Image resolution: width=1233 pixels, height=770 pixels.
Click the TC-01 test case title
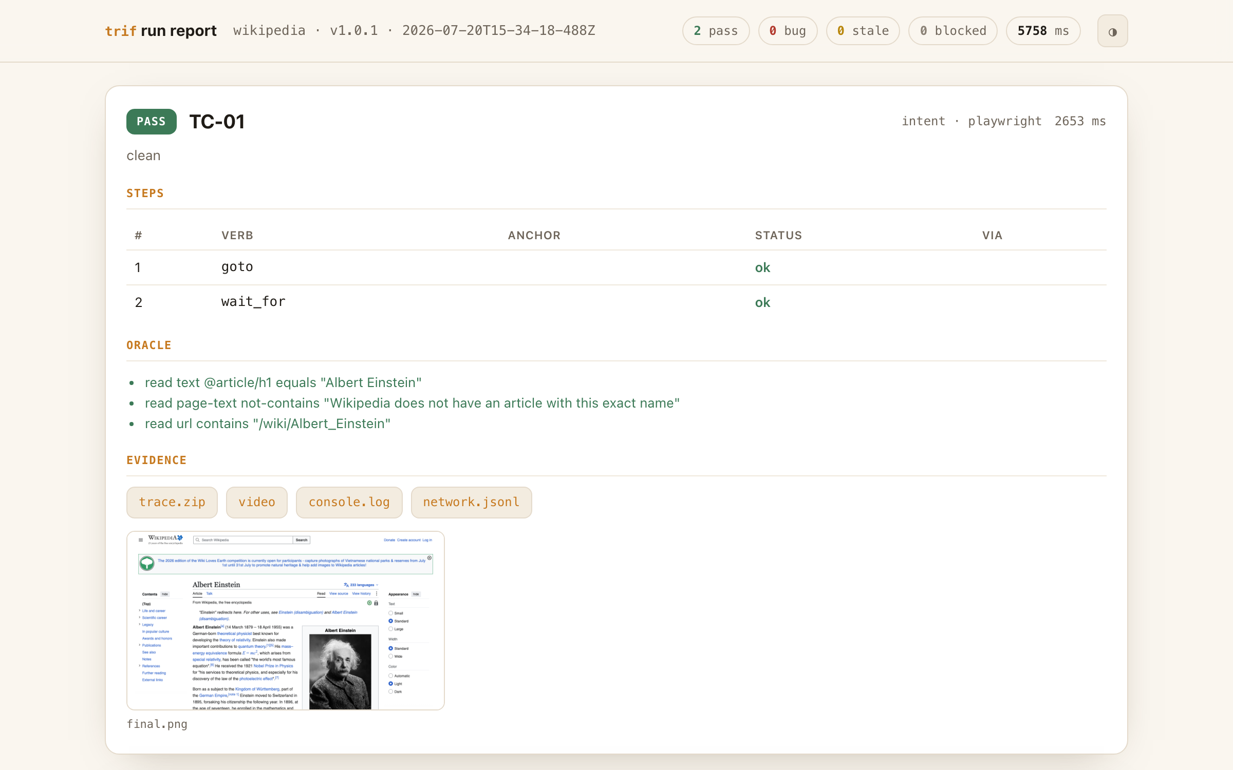click(217, 122)
